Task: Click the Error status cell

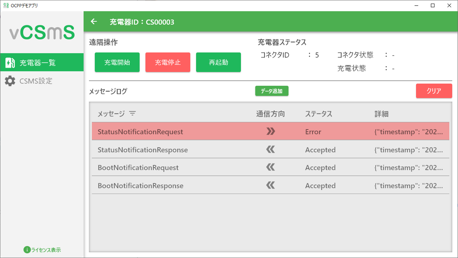Action: [313, 132]
